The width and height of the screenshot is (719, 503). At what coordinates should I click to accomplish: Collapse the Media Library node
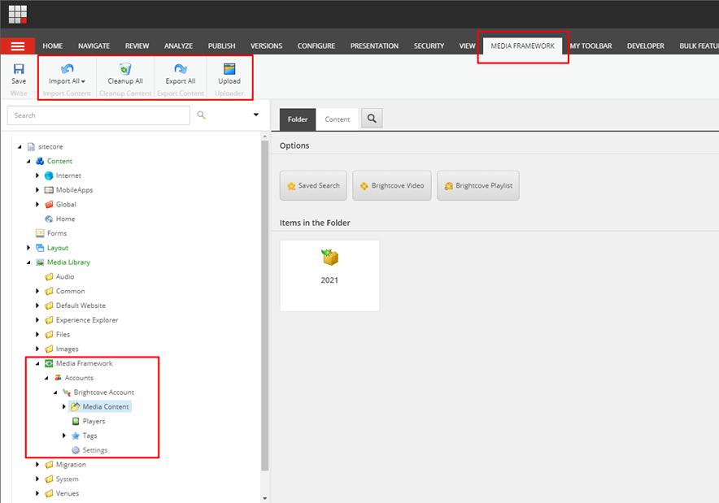tap(28, 262)
